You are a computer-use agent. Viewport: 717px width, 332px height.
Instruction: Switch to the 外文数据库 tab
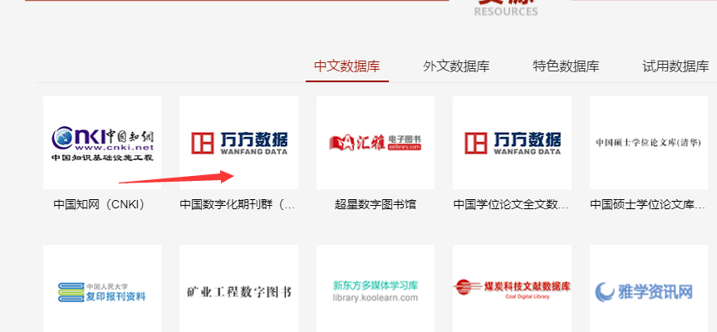click(x=456, y=66)
